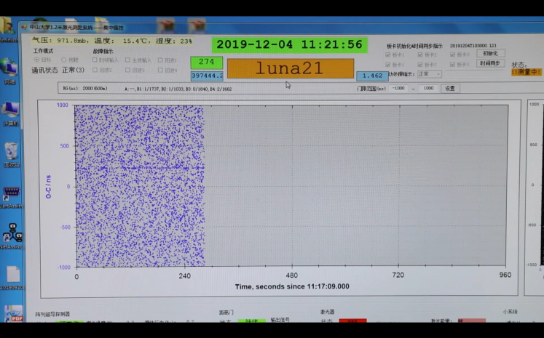The image size is (544, 338).
Task: Expand the 正常 status dropdown
Action: (429, 74)
